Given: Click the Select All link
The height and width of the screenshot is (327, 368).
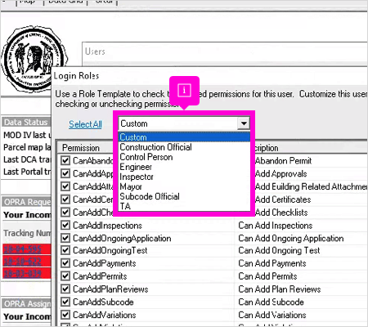Looking at the screenshot, I should pos(85,124).
